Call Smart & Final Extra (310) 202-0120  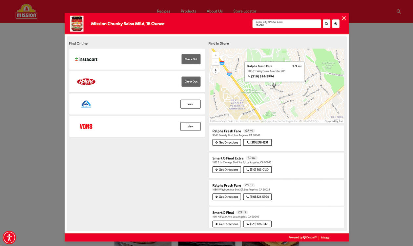pyautogui.click(x=258, y=170)
